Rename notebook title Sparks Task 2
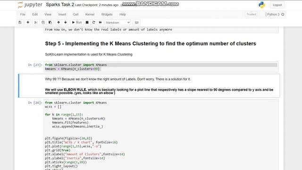This screenshot has height=170, width=302. [60, 5]
